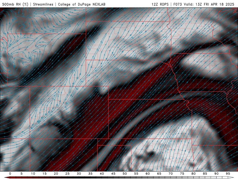The height and width of the screenshot is (179, 238).
Task: Click the colorbar label '90'
Action: pos(217,174)
